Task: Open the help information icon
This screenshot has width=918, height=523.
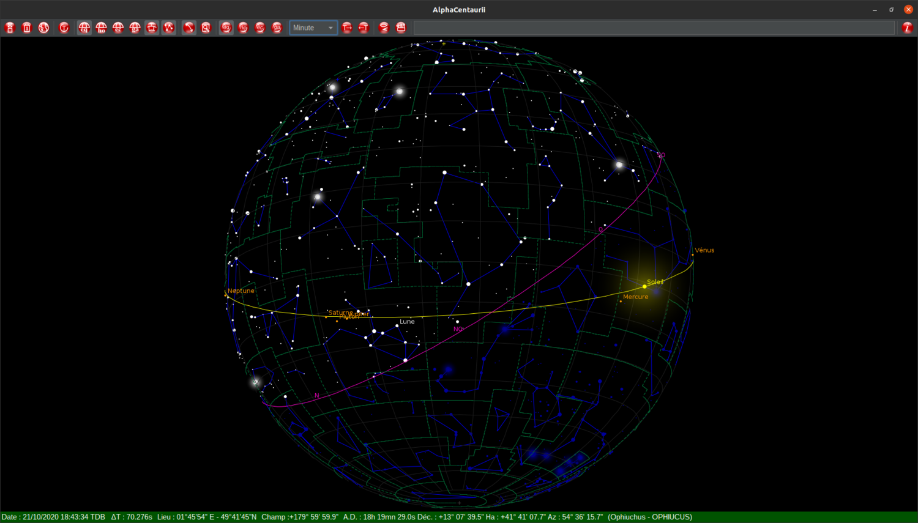Action: tap(908, 28)
